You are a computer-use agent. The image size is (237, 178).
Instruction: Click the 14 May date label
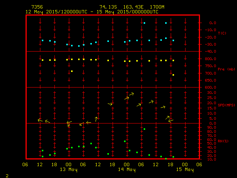[x=127, y=170]
